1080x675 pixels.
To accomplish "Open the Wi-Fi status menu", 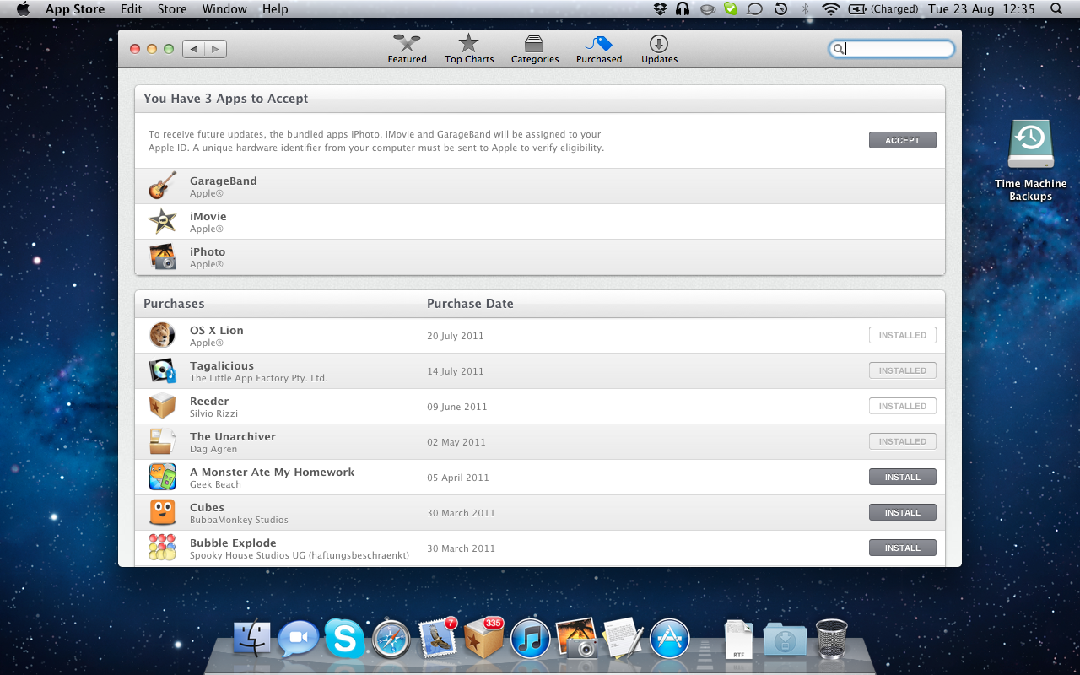I will click(831, 9).
